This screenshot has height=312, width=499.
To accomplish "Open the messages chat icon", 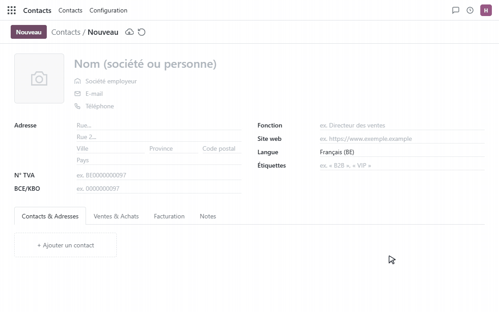I will coord(456,10).
